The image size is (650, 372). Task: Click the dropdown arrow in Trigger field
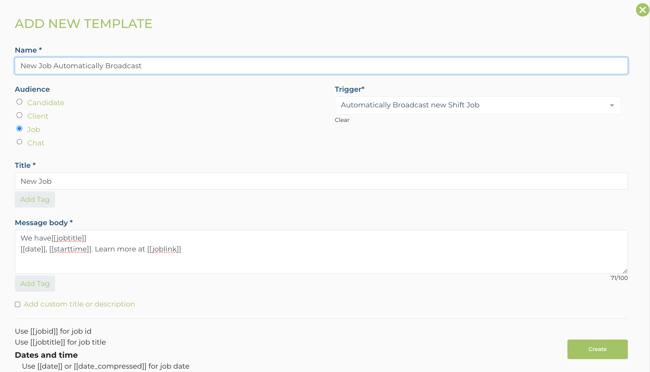point(612,105)
